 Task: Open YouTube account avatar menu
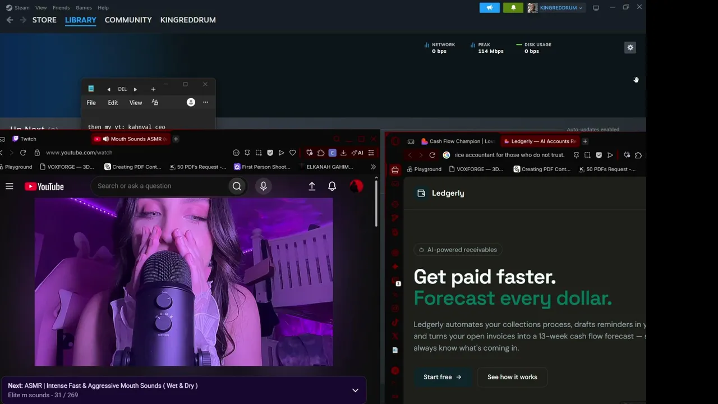356,186
